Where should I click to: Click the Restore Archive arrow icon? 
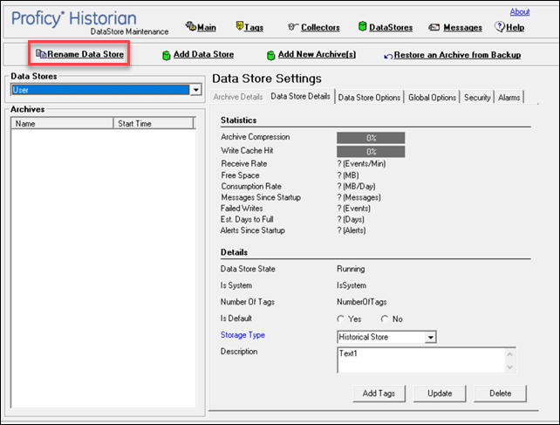coord(388,56)
